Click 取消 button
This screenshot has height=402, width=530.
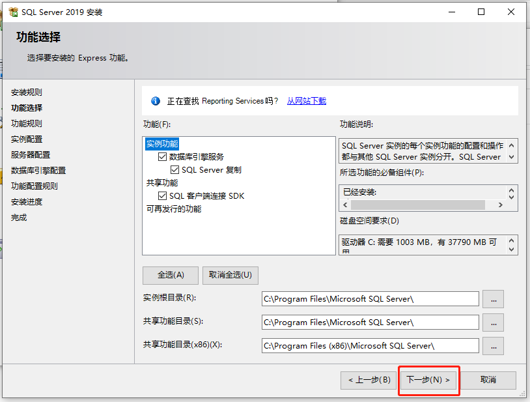488,380
